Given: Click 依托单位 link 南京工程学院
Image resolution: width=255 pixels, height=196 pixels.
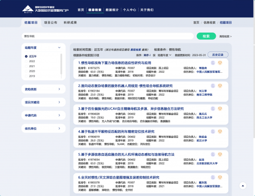Looking at the screenshot, I should 205,95.
